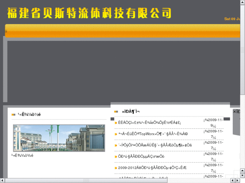Click the vertical scrollbar up arrow at top

tap(243, 3)
